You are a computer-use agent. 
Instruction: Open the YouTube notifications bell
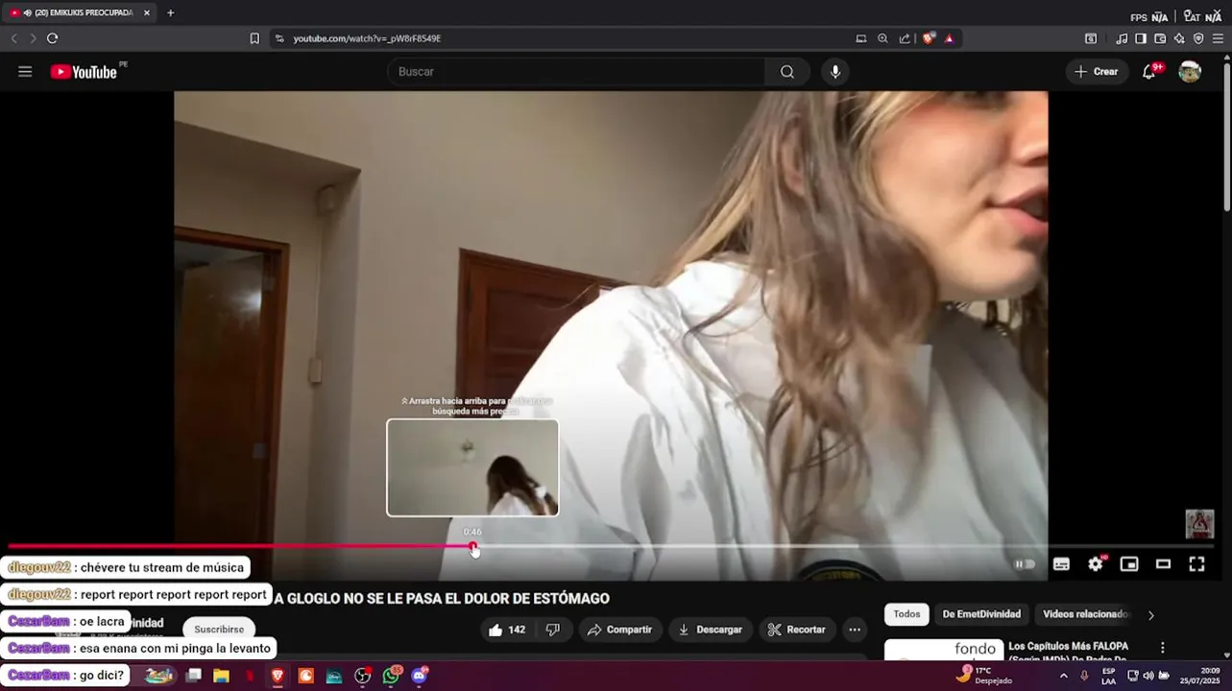(x=1149, y=72)
